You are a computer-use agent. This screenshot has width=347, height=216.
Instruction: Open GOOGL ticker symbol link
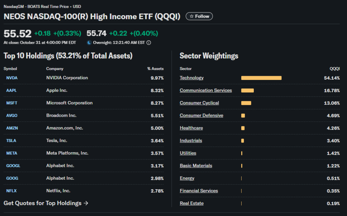(x=13, y=166)
